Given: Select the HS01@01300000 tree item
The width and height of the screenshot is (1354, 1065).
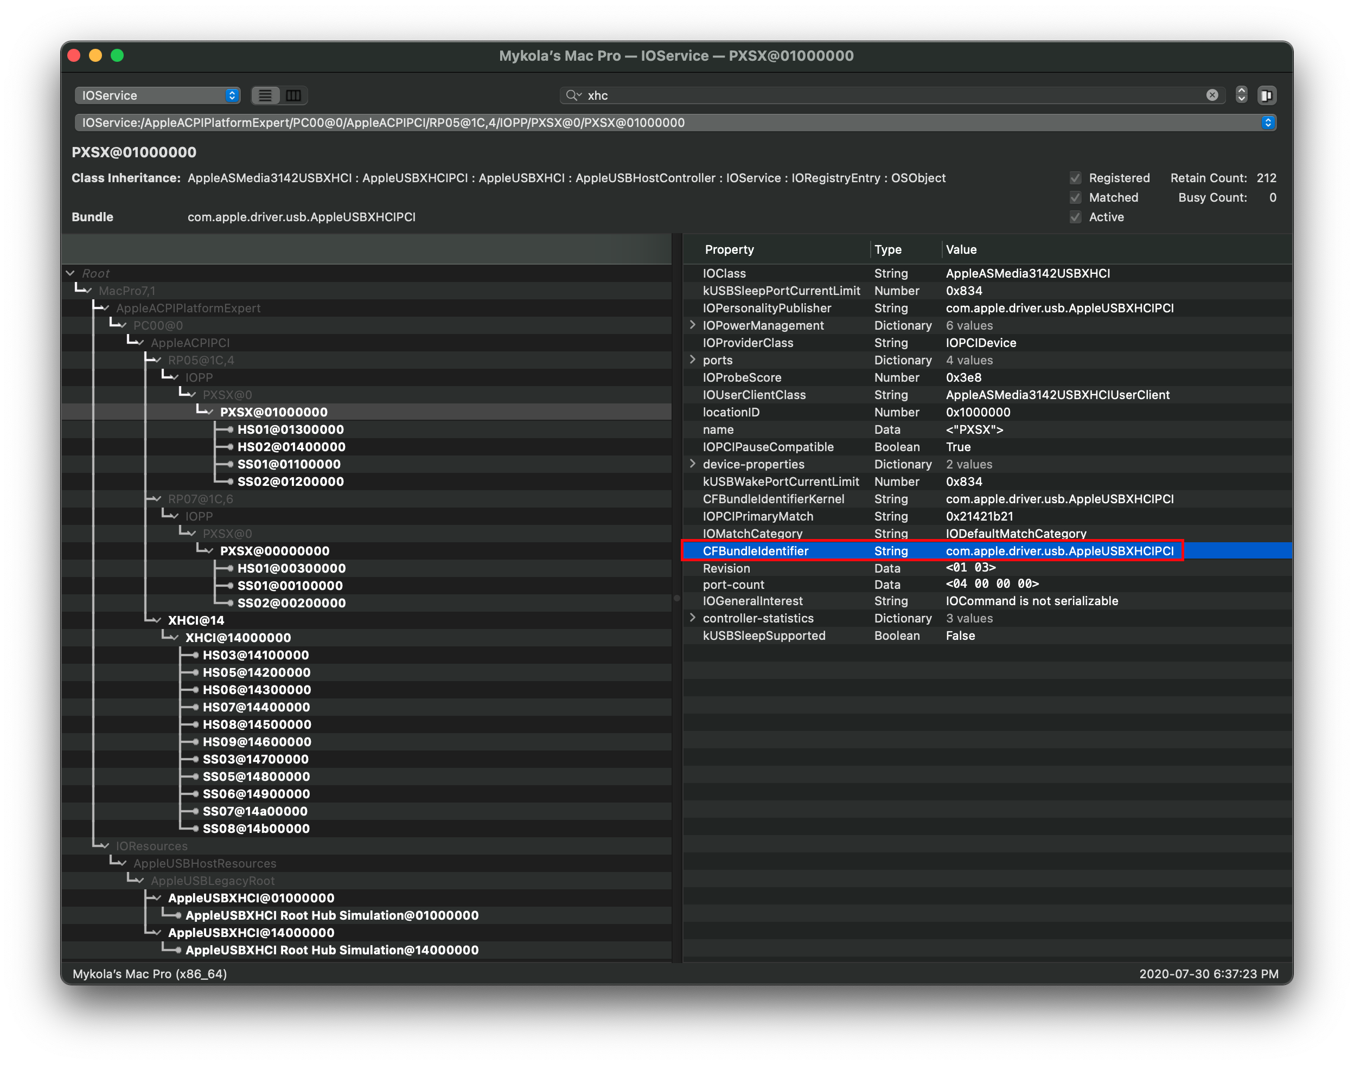Looking at the screenshot, I should tap(290, 429).
